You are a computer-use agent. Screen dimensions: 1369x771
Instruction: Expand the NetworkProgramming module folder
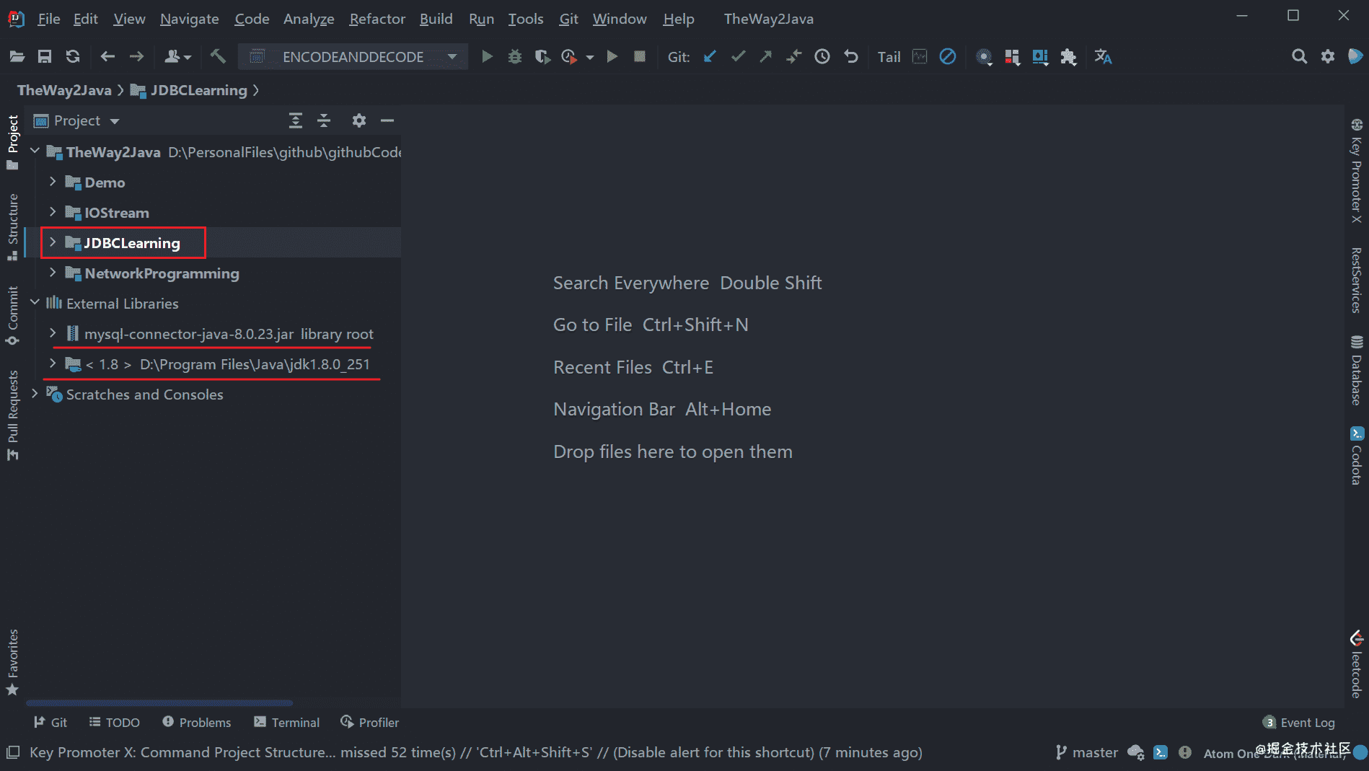pos(53,273)
